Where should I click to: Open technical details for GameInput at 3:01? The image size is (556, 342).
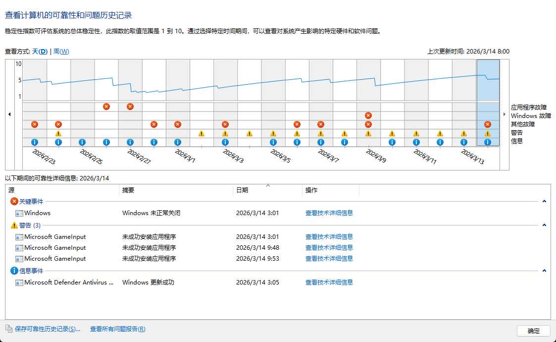coord(329,236)
